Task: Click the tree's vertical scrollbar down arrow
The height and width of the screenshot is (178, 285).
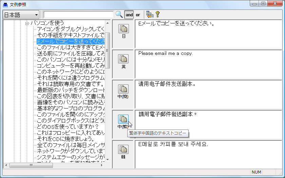Action: (108, 160)
